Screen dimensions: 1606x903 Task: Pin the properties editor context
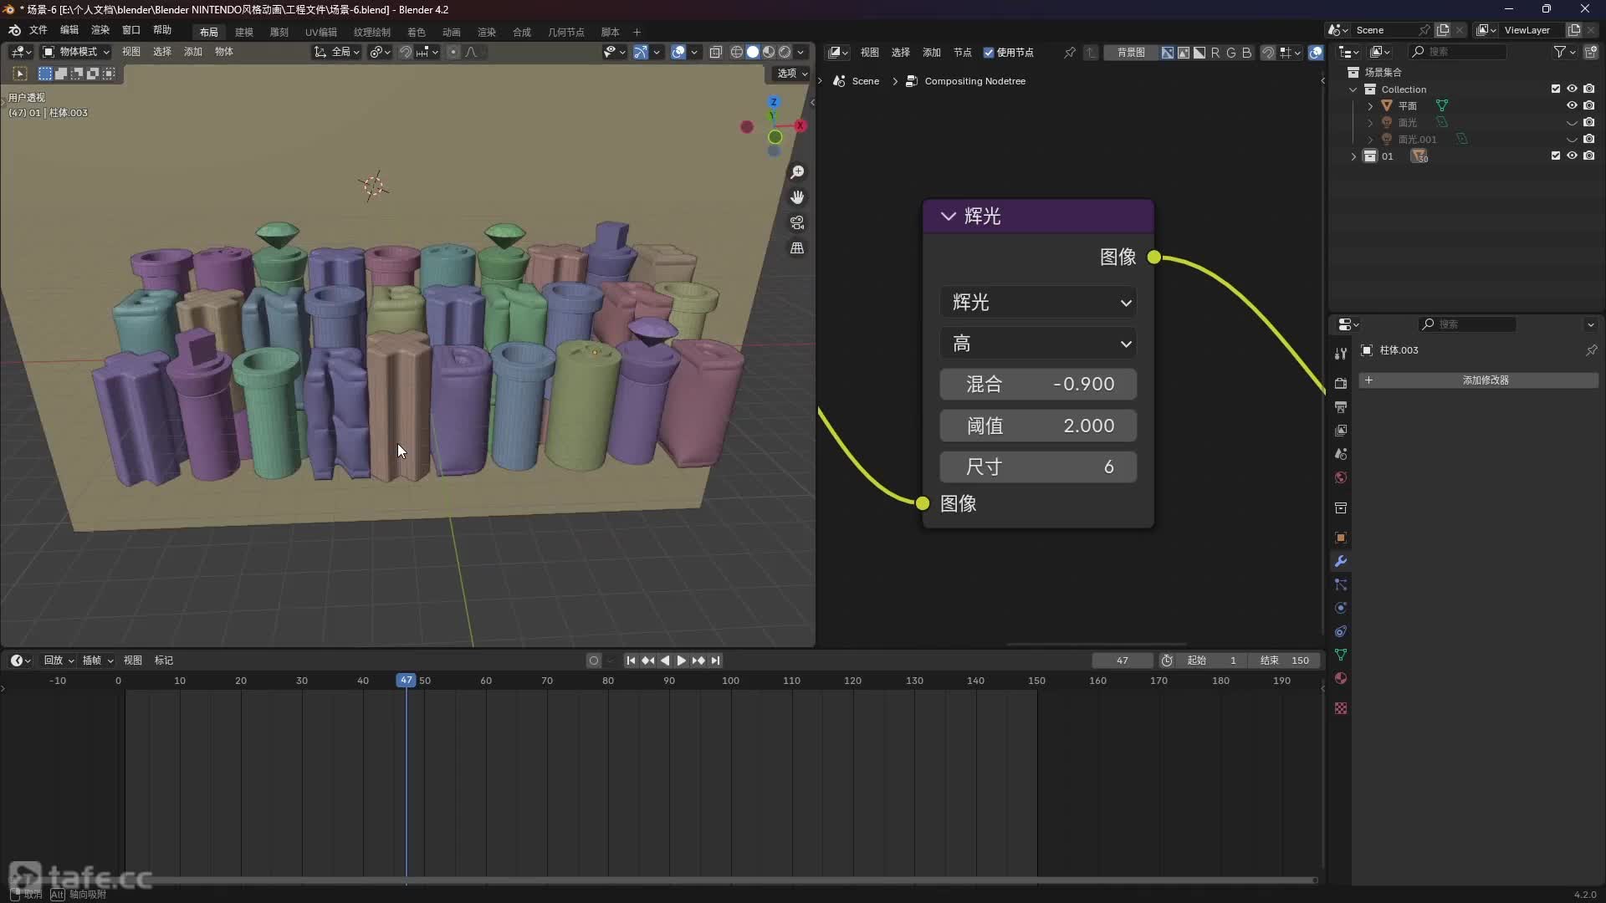(1591, 350)
